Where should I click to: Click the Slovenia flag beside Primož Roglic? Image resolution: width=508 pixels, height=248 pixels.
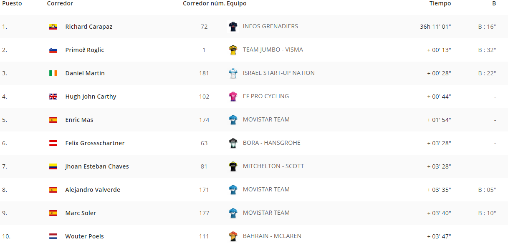tap(53, 50)
